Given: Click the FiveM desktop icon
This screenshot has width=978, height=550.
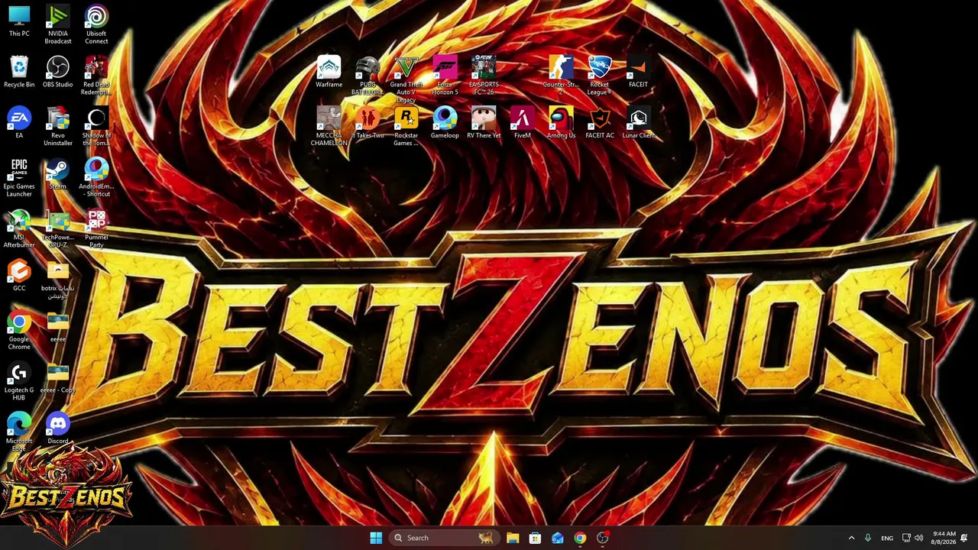Looking at the screenshot, I should click(523, 124).
